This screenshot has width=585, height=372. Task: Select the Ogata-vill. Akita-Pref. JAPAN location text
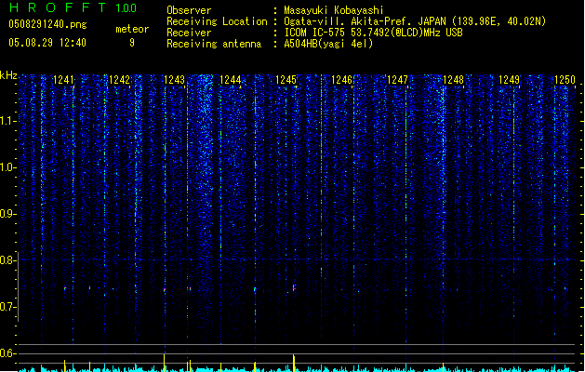click(415, 21)
